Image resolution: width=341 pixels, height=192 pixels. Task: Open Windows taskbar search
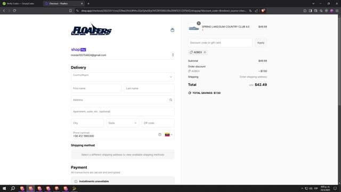pos(13,188)
